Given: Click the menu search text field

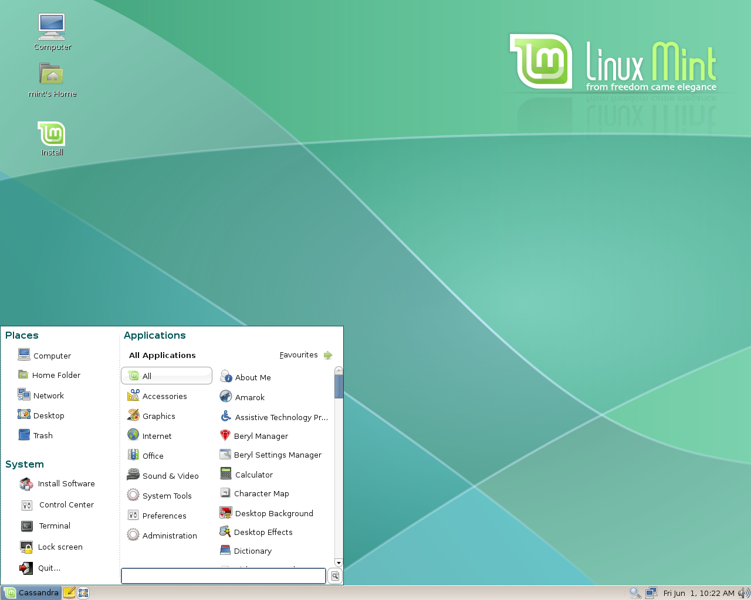Looking at the screenshot, I should (224, 576).
